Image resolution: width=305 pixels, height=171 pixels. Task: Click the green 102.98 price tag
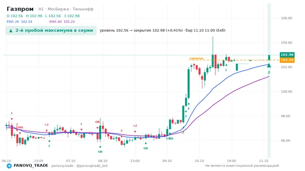287,55
